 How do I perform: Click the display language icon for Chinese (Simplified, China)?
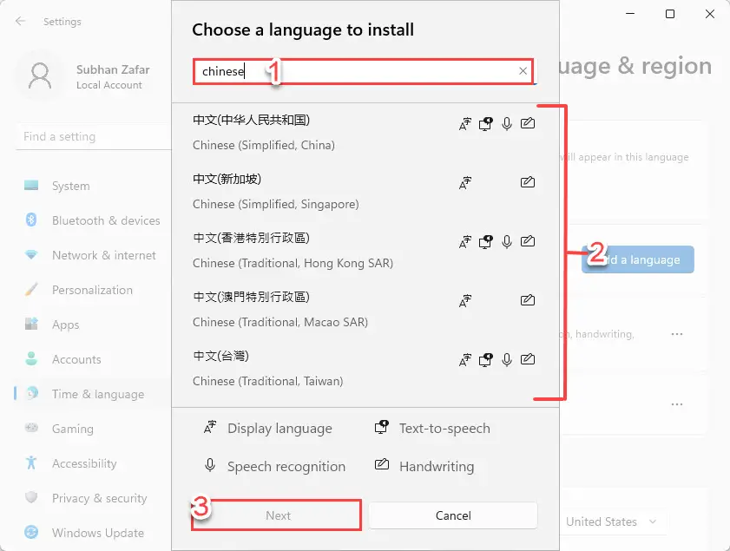pyautogui.click(x=464, y=123)
